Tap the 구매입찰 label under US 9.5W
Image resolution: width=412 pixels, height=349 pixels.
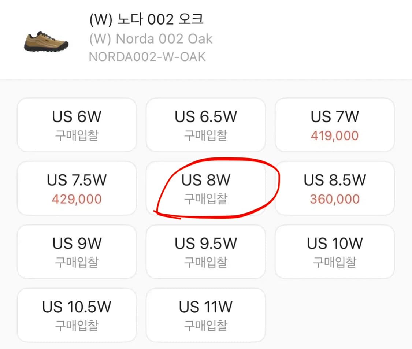206,262
